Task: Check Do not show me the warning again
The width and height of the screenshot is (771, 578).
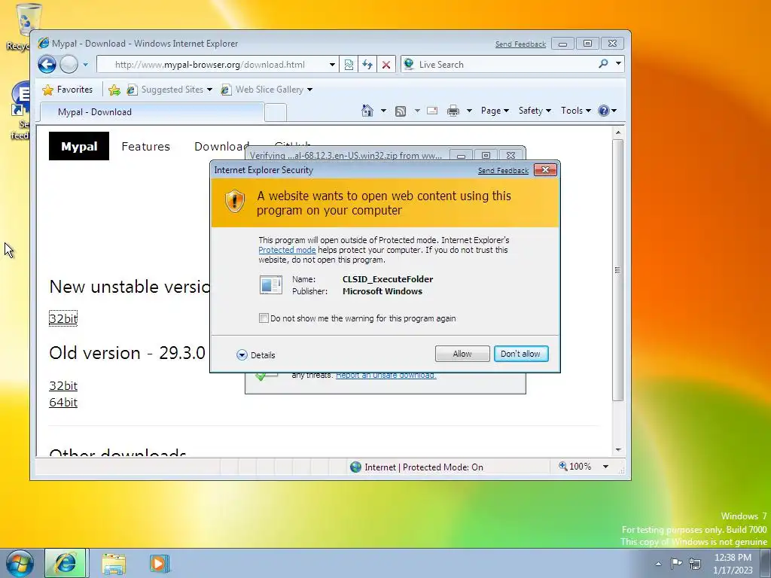Action: coord(264,318)
